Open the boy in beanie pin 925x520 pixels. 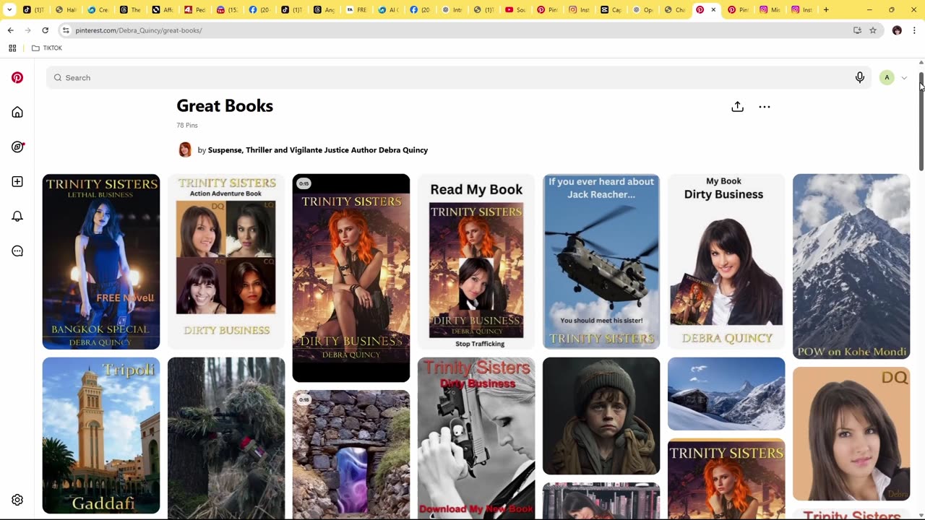pyautogui.click(x=601, y=416)
